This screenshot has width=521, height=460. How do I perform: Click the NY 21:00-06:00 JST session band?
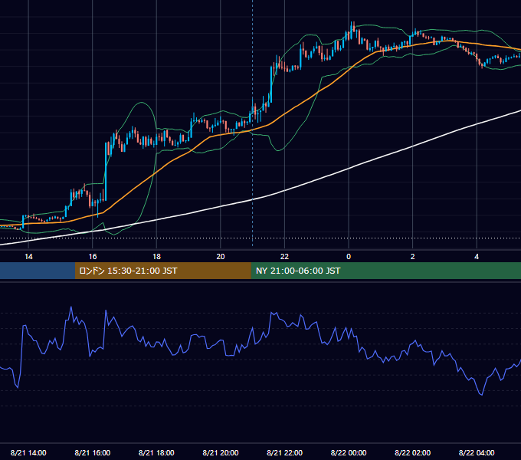385,271
